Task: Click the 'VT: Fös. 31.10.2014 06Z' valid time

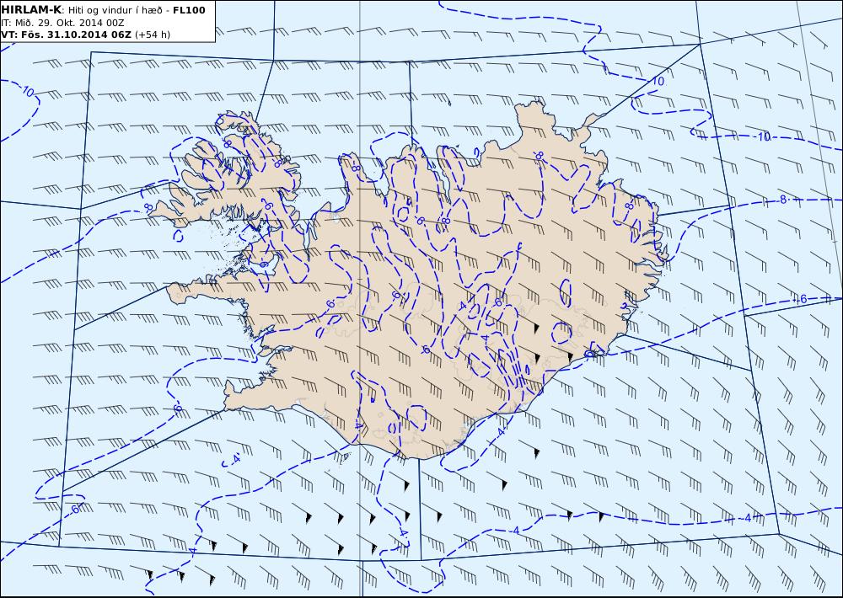Action: click(66, 35)
